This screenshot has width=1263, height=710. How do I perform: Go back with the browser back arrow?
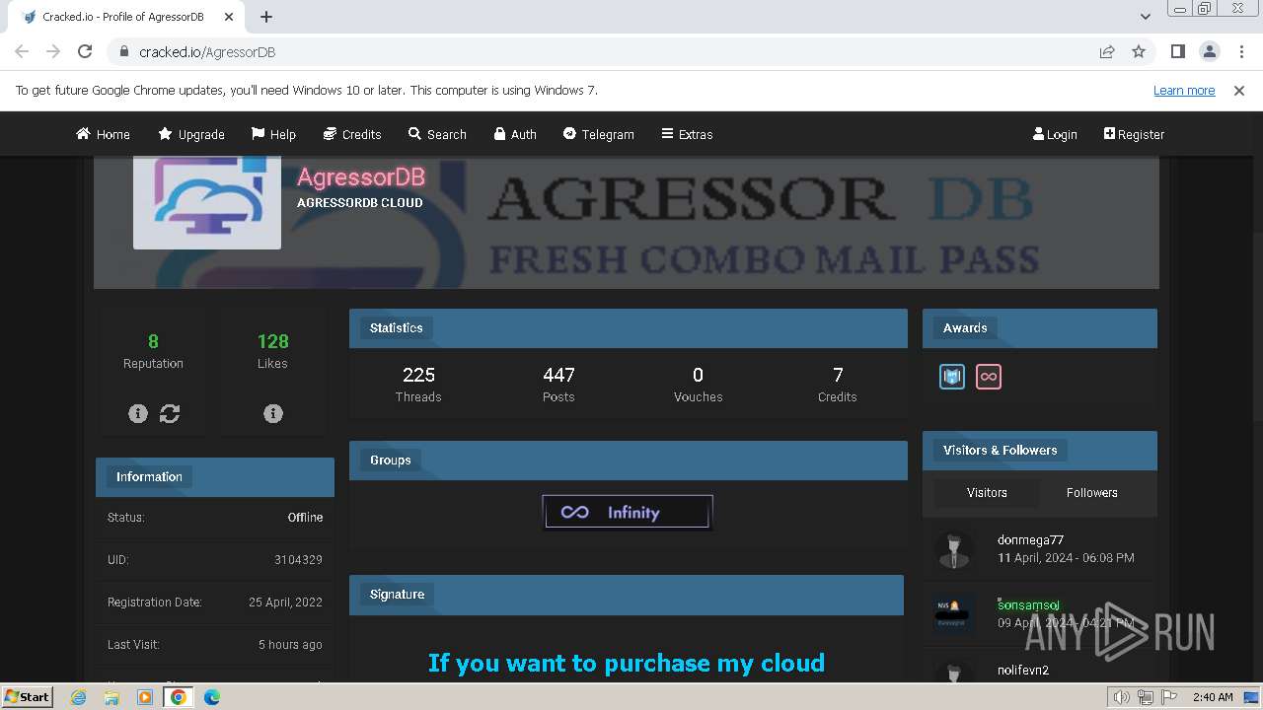(x=22, y=51)
